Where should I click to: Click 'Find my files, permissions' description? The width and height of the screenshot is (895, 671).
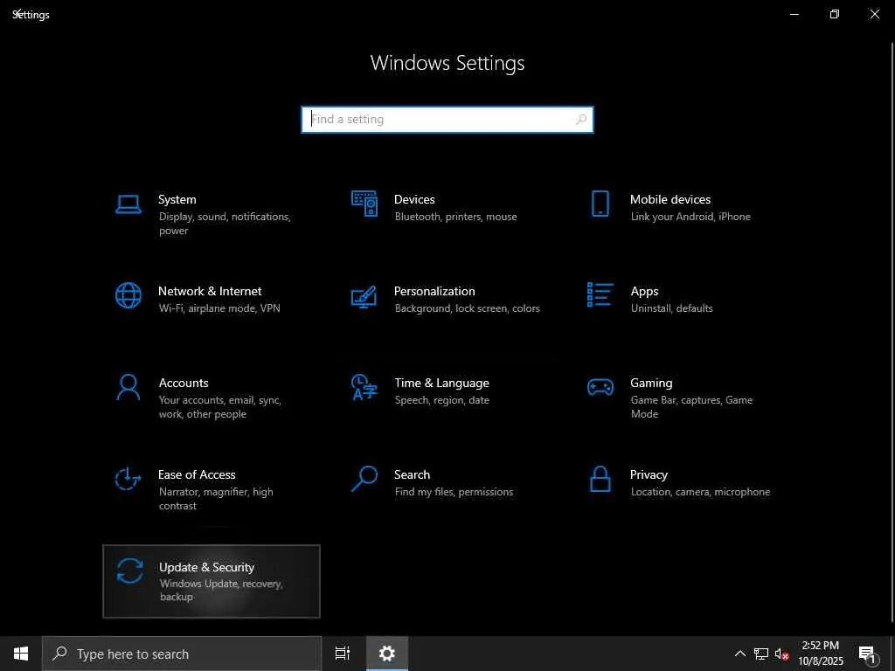pos(454,492)
